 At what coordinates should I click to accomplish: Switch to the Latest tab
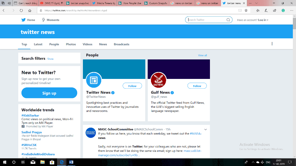pyautogui.click(x=38, y=44)
